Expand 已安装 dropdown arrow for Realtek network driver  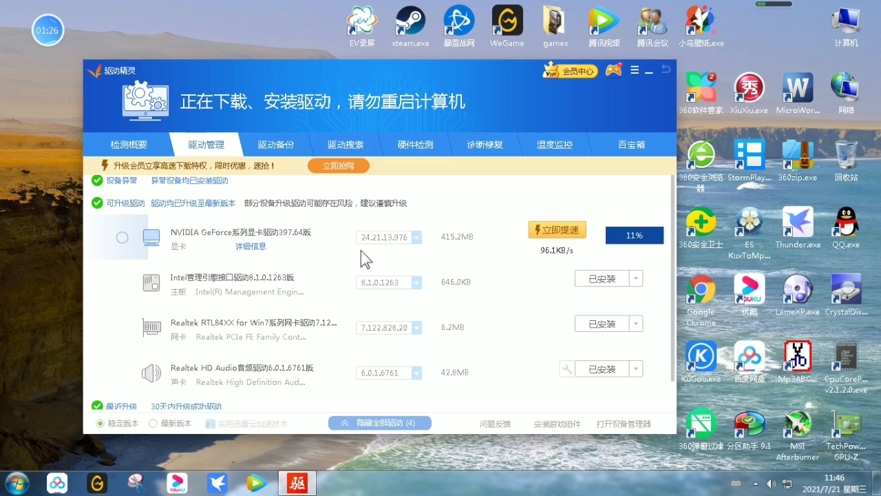pyautogui.click(x=636, y=324)
